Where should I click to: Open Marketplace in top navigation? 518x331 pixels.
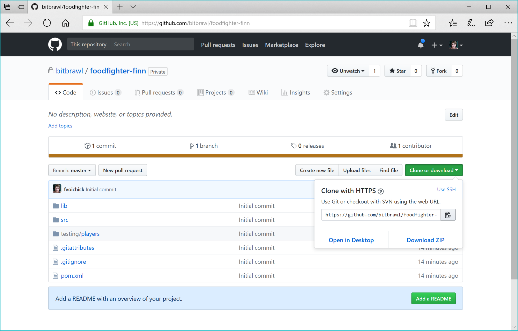click(282, 45)
